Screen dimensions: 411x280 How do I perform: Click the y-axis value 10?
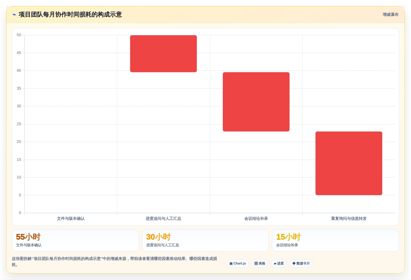(x=19, y=177)
